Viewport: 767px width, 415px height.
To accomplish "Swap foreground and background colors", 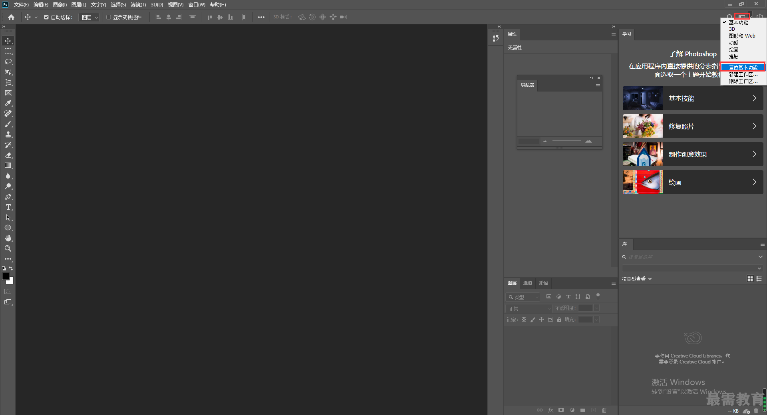I will (11, 268).
